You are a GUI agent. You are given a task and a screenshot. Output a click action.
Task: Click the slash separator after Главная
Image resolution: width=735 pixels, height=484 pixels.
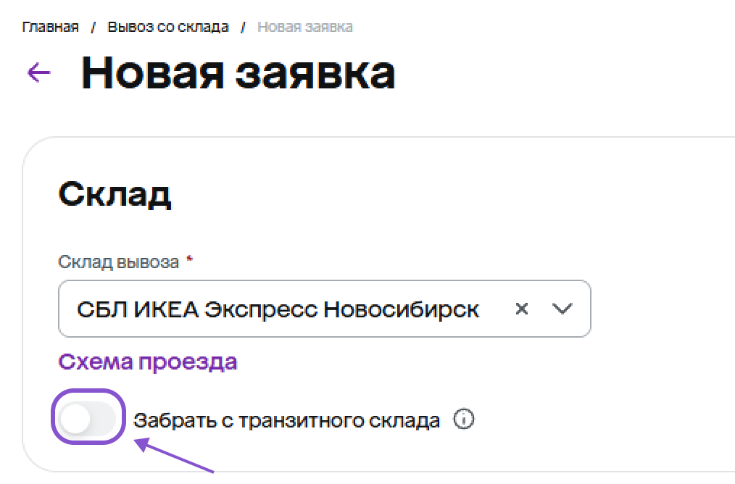[x=93, y=28]
